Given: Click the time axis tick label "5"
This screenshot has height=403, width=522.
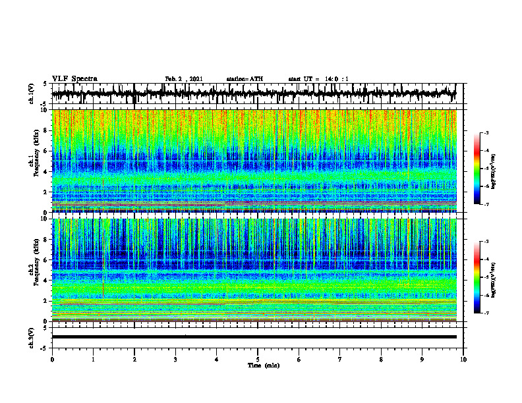Looking at the screenshot, I should point(258,360).
